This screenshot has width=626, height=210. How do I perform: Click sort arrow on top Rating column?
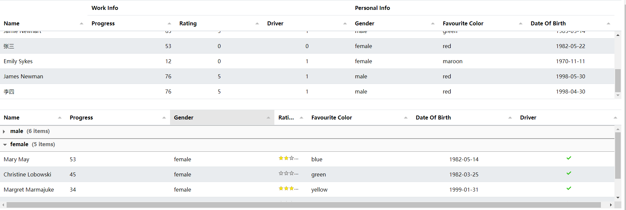point(257,24)
